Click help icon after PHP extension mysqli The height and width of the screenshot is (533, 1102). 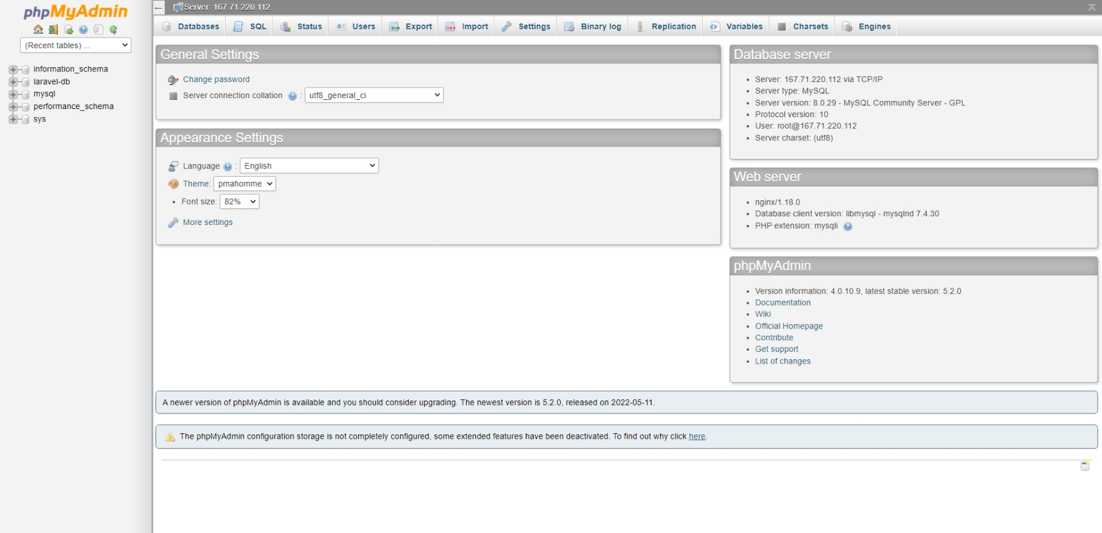[x=847, y=226]
